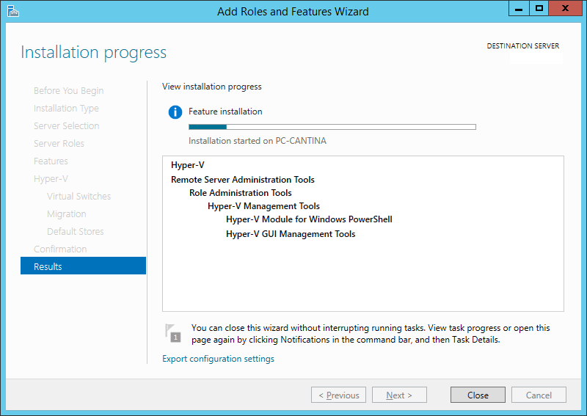Screen dimensions: 587x416
Task: Select Server Roles step
Action: point(59,143)
